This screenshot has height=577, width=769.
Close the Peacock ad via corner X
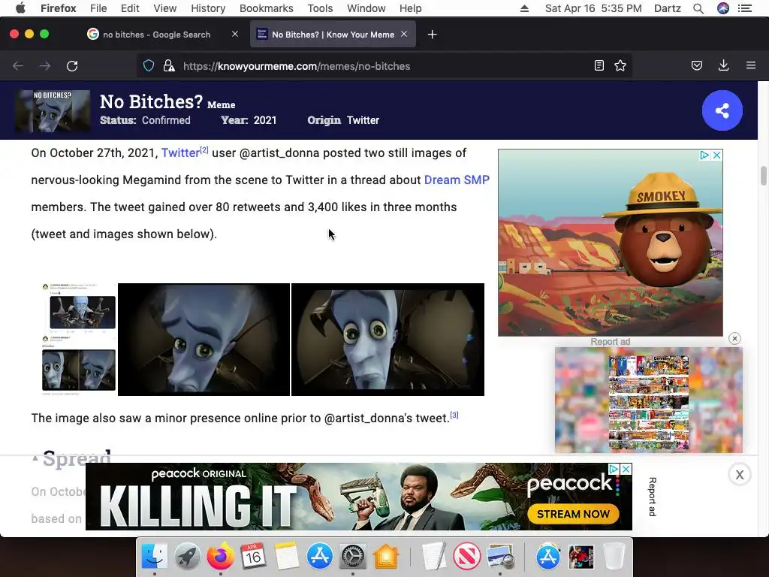click(626, 469)
